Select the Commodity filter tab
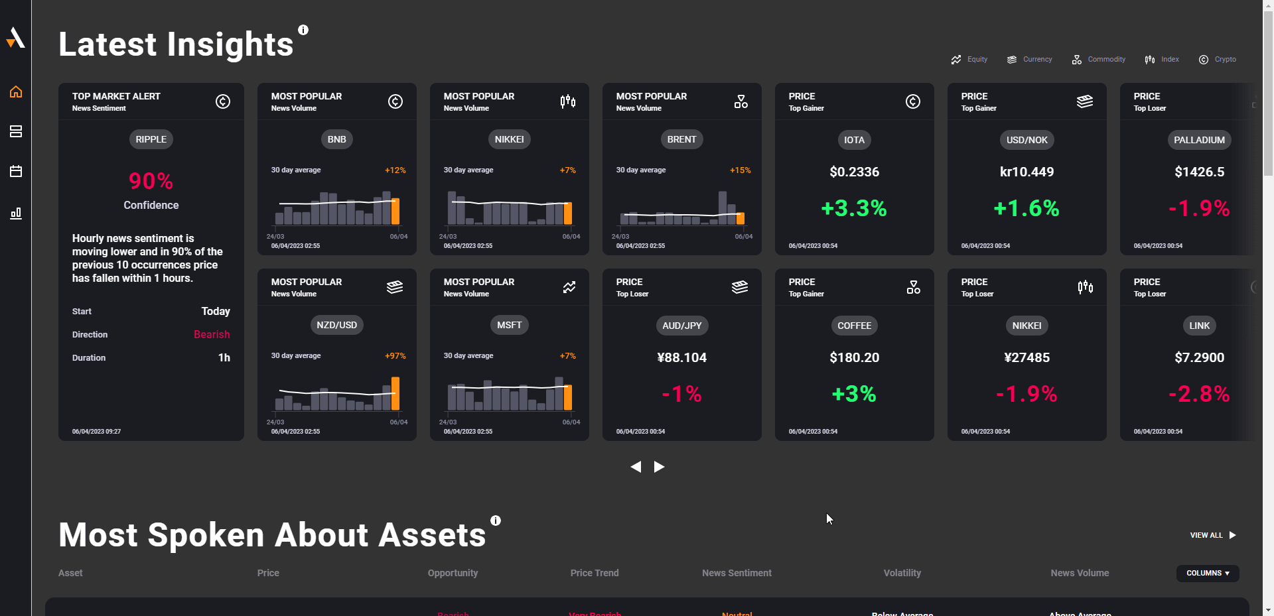The height and width of the screenshot is (616, 1274). (1098, 59)
